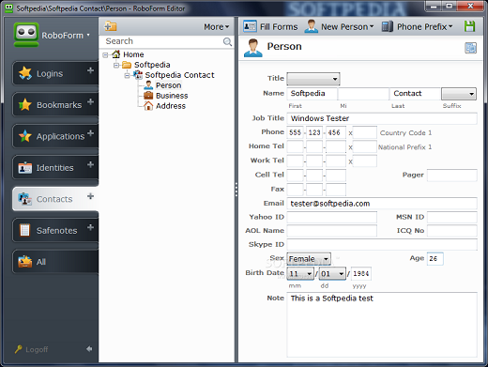Click the RoboForm robot logo icon
The width and height of the screenshot is (488, 367).
(x=26, y=35)
